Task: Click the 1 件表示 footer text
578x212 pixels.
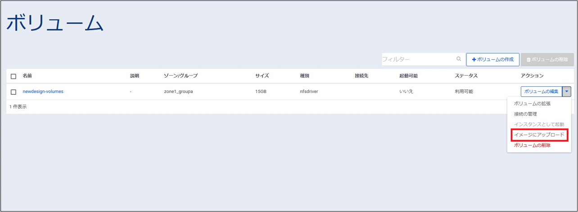Action: 18,107
